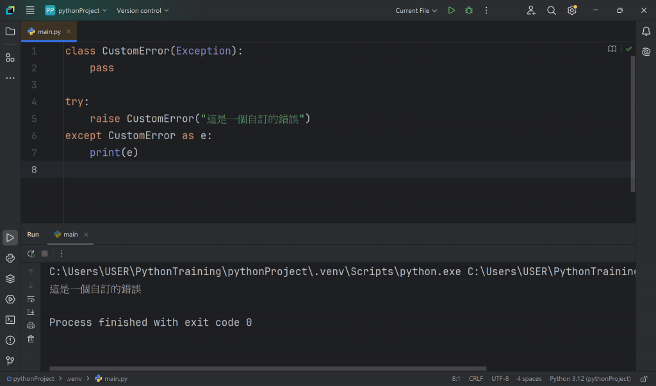
Task: Toggle scroll to end of console output
Action: (x=31, y=312)
